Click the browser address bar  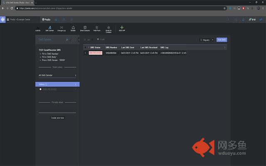pyautogui.click(x=125, y=8)
